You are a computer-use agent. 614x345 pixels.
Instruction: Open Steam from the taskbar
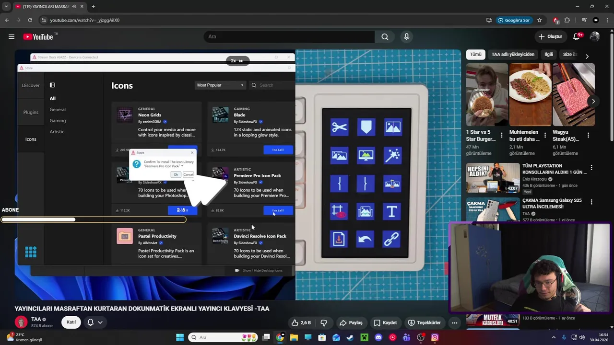pyautogui.click(x=350, y=337)
